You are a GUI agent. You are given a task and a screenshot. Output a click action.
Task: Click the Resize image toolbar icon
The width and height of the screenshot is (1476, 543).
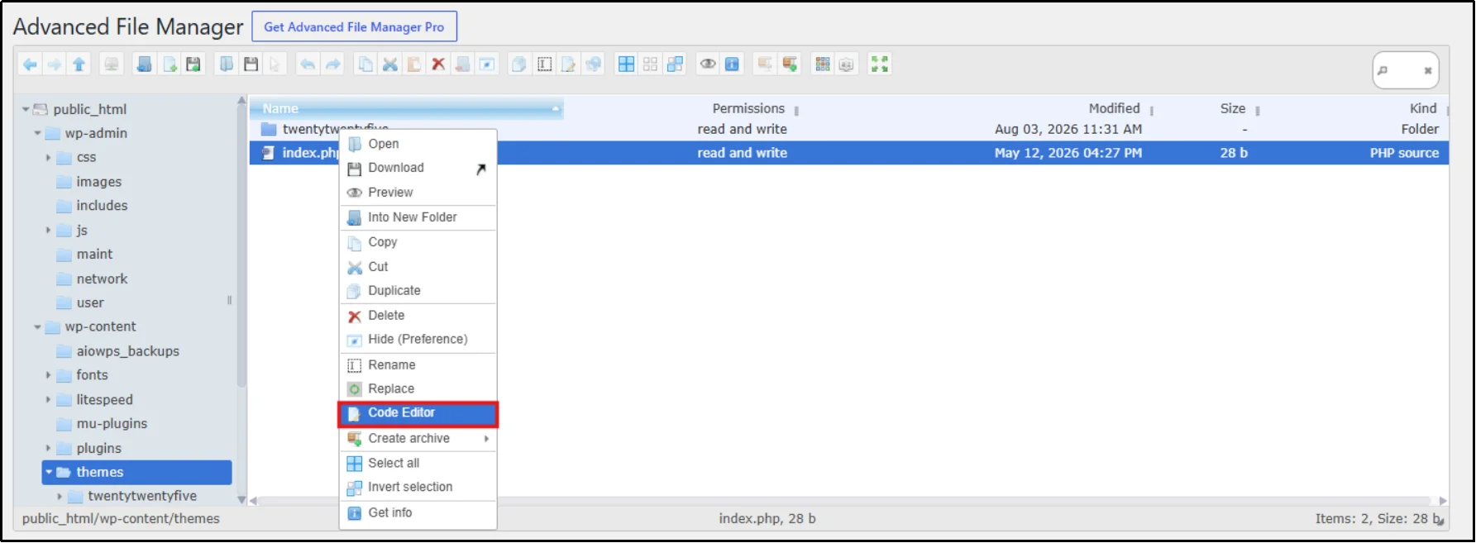coord(594,64)
